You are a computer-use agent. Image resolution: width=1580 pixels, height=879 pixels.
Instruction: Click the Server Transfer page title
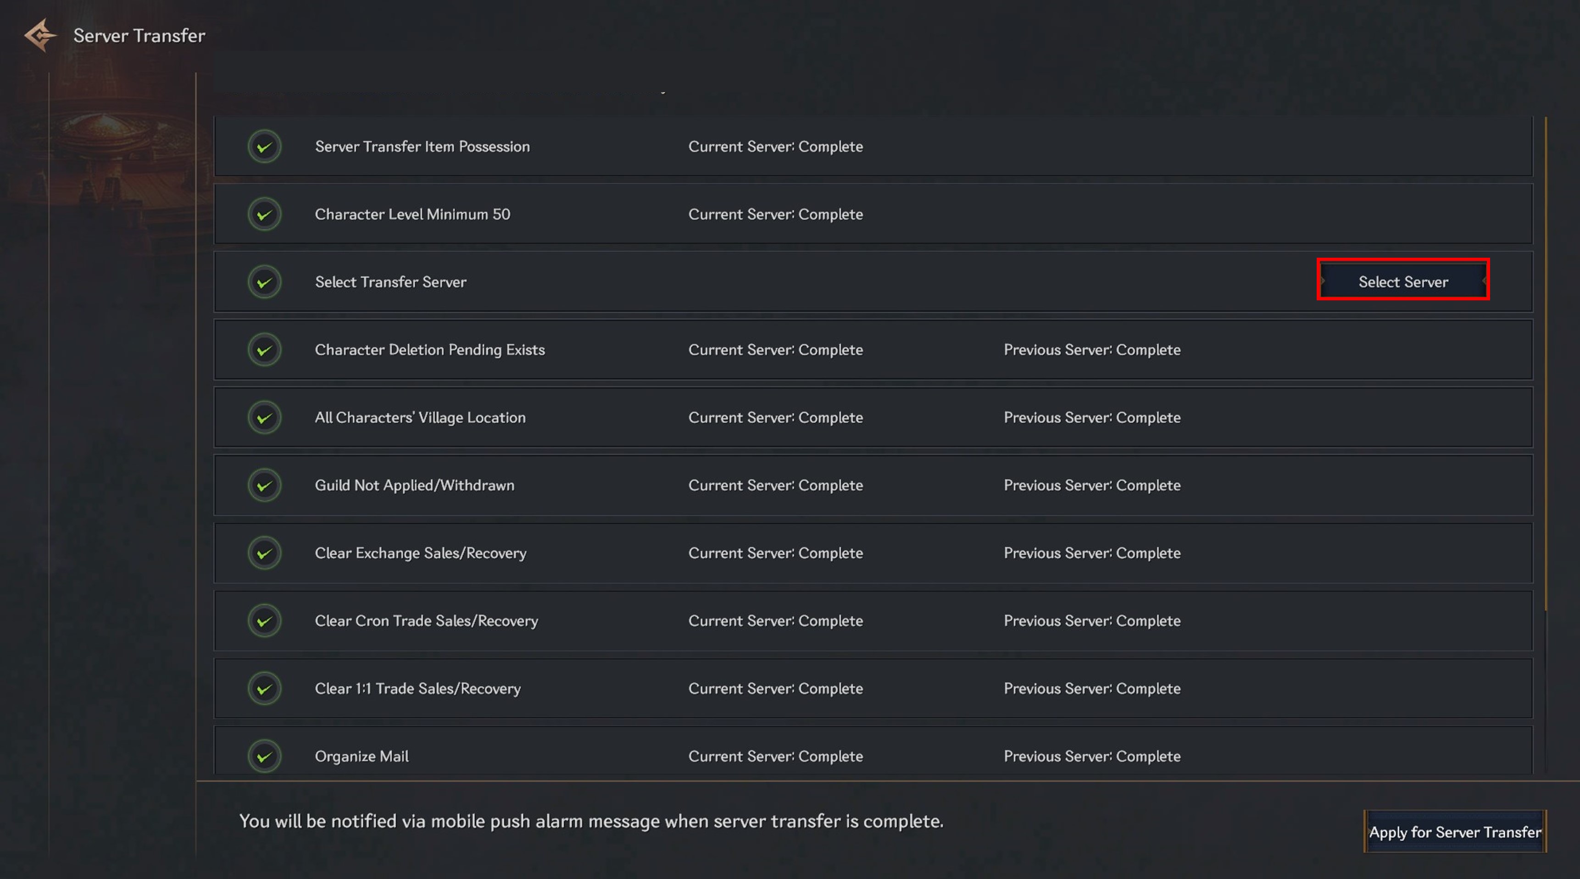pyautogui.click(x=139, y=36)
